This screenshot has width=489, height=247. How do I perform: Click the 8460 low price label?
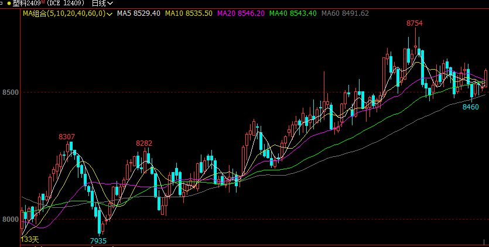coord(470,107)
